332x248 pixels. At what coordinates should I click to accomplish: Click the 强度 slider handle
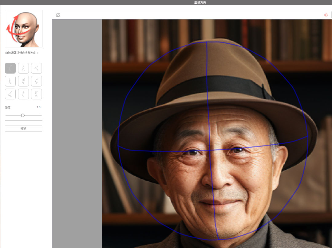click(x=23, y=115)
